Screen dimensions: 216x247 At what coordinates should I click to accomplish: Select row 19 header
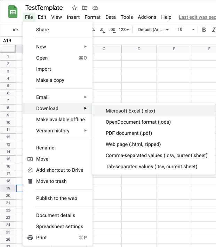pyautogui.click(x=8, y=188)
